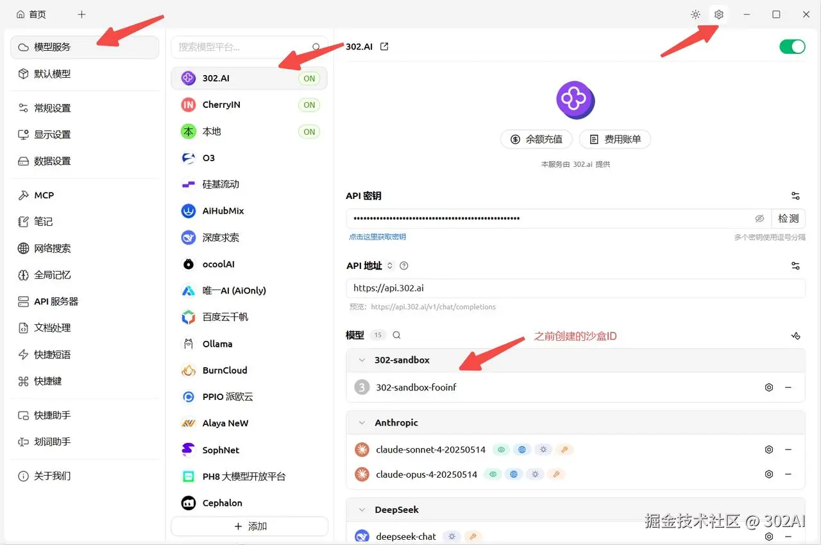The image size is (821, 545).
Task: Remove claude-opus-4-20250514 model
Action: (x=788, y=474)
